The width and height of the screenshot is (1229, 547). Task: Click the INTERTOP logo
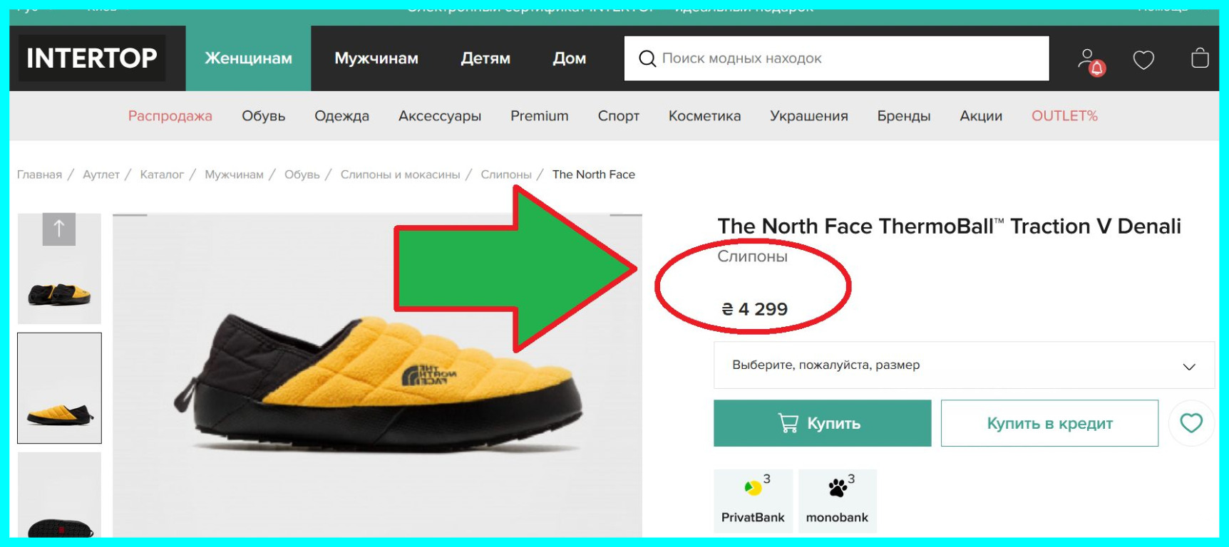pyautogui.click(x=91, y=58)
